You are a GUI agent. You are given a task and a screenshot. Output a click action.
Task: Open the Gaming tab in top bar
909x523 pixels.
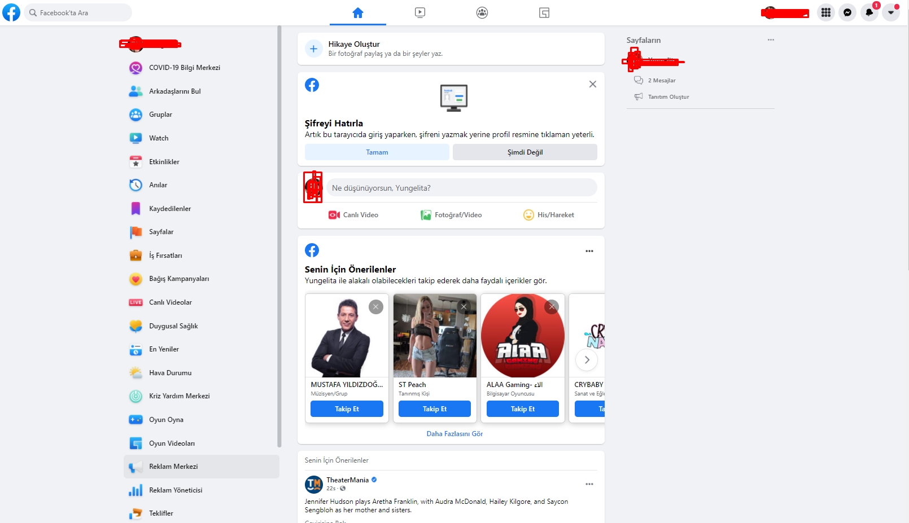544,12
